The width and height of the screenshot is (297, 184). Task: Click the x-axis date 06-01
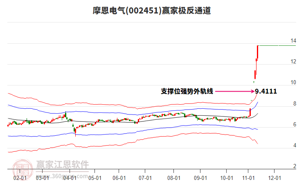pos(119,178)
